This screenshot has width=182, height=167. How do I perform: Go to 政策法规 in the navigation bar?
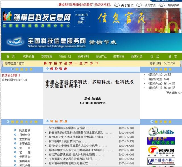47,56
